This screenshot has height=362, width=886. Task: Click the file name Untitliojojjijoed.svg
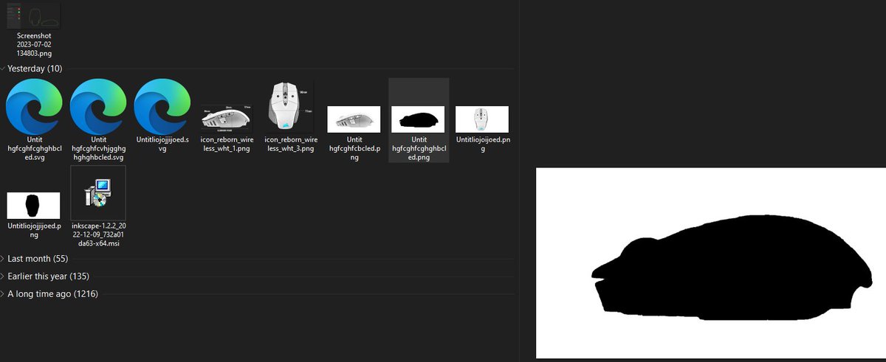pyautogui.click(x=162, y=144)
